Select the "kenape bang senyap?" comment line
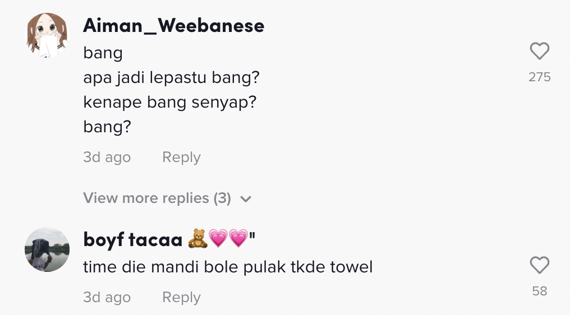Viewport: 570px width, 315px height. (169, 103)
